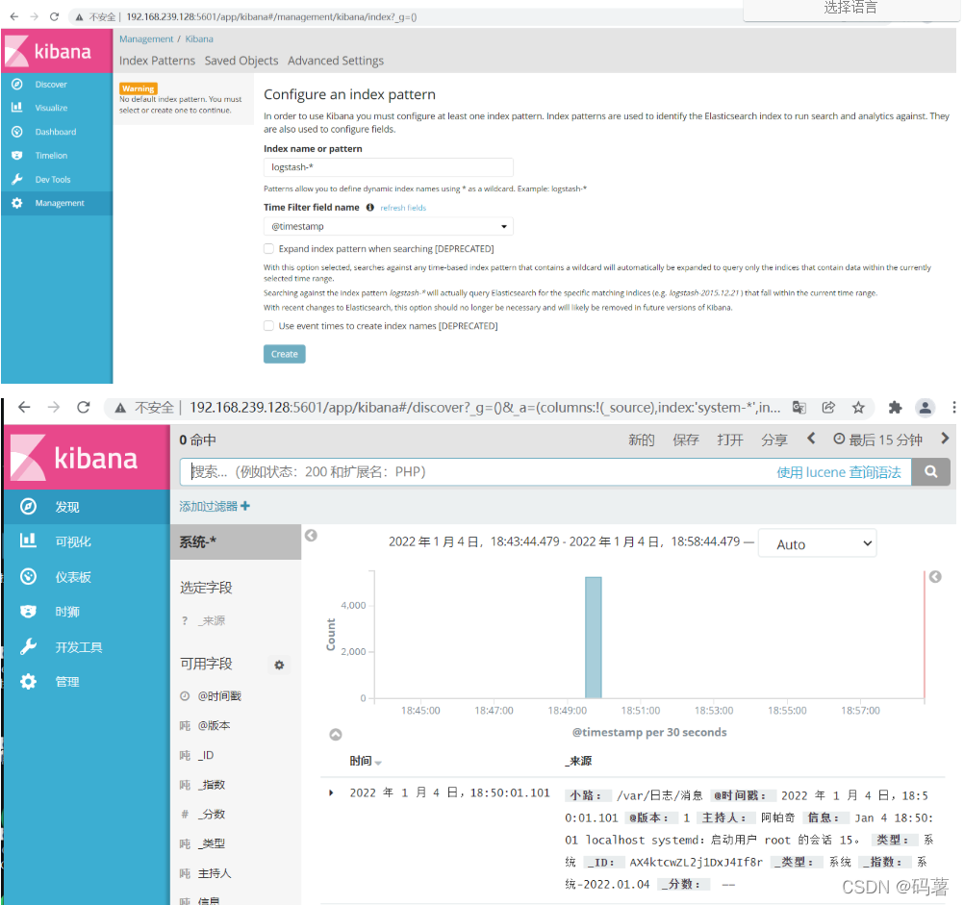
Task: Click the 管理 gear icon
Action: pos(28,681)
